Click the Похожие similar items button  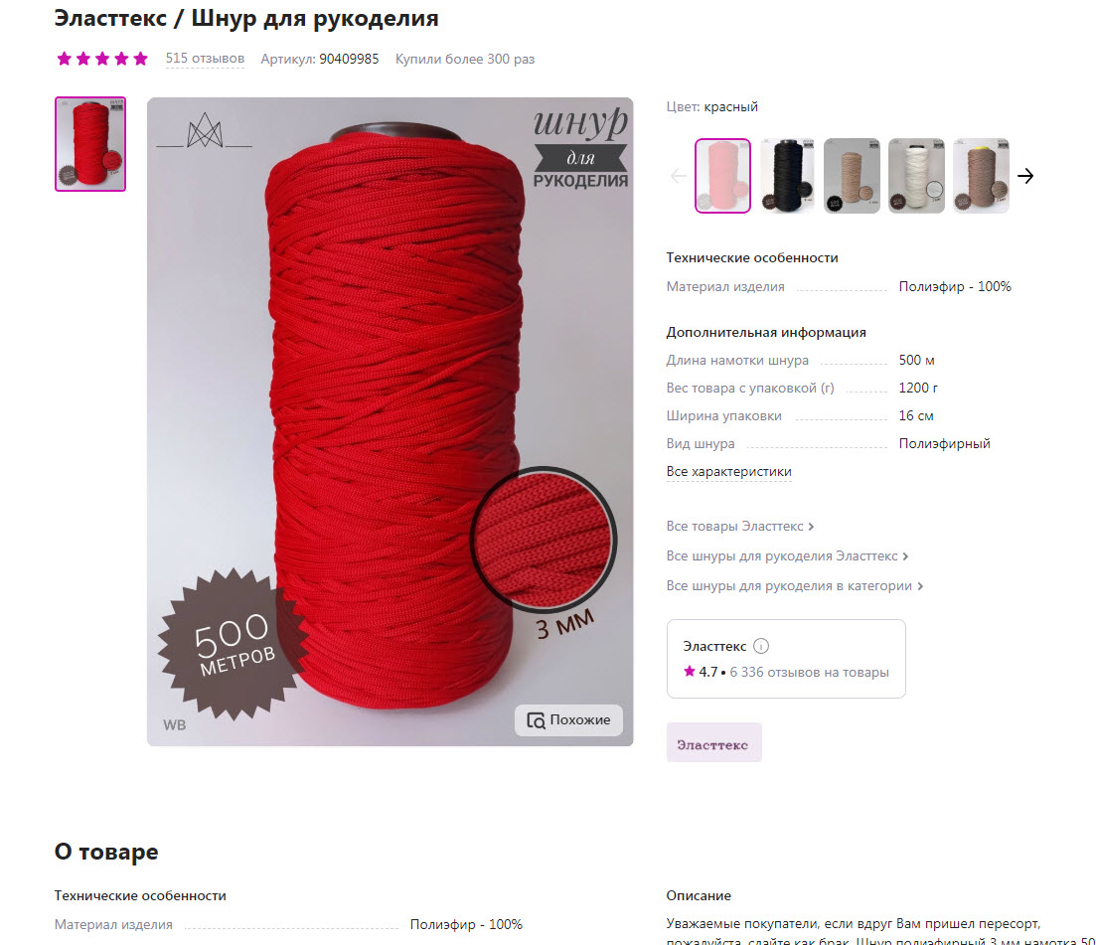click(x=569, y=720)
